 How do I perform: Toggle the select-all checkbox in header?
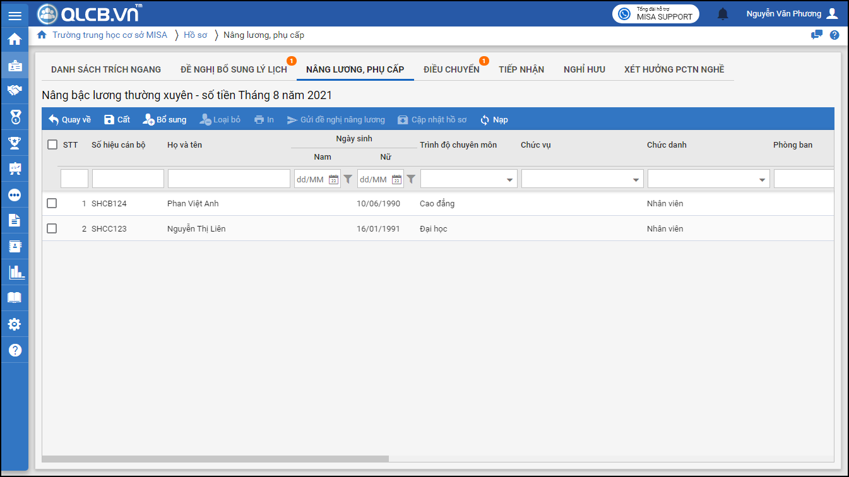point(52,144)
